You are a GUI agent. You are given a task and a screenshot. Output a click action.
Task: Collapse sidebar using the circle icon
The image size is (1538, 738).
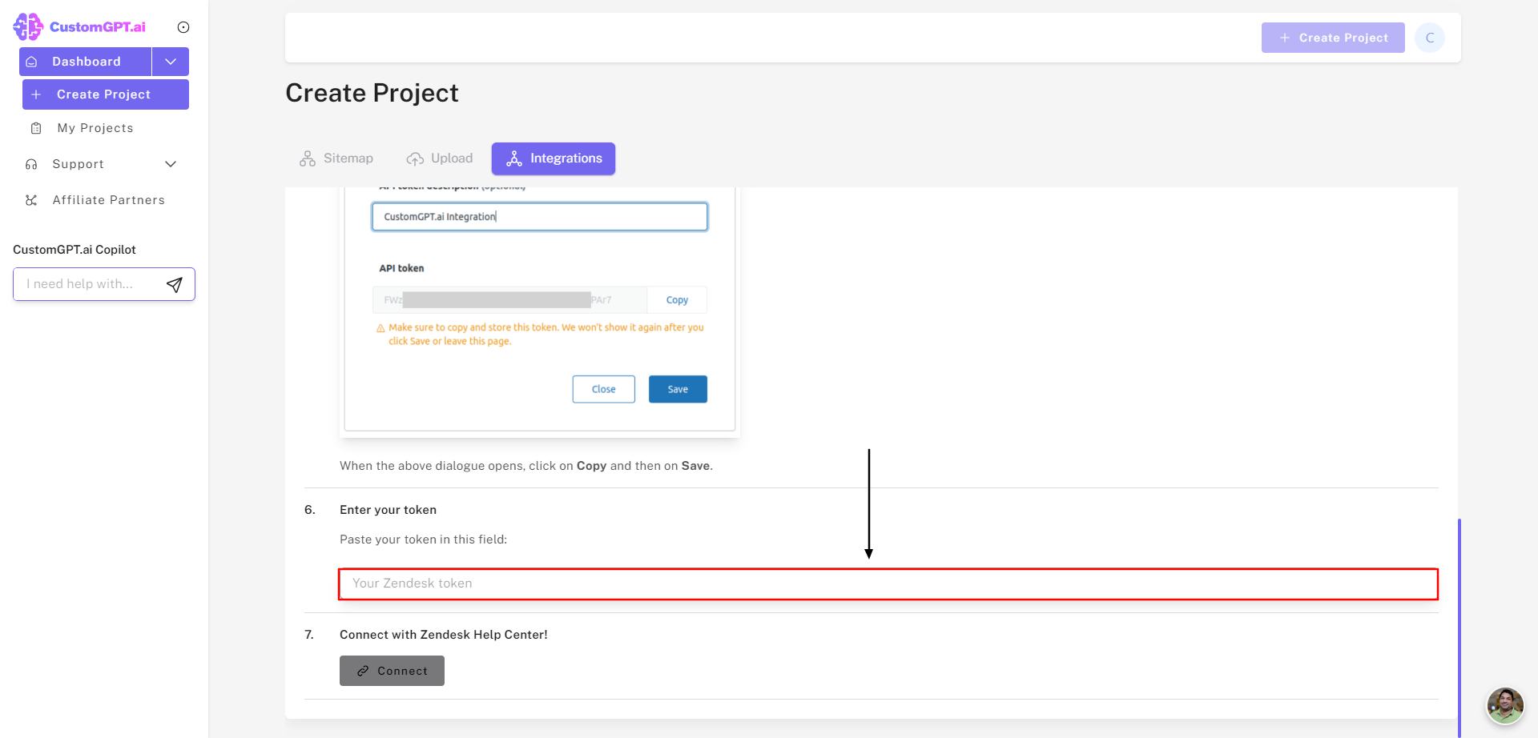pos(183,27)
